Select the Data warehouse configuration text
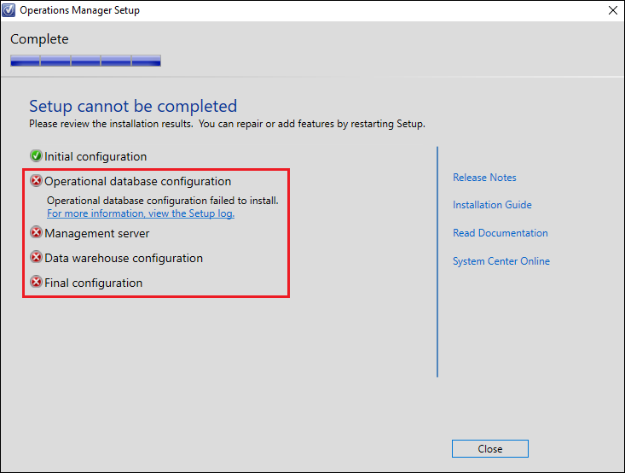Screen dimensions: 625x473 click(x=124, y=258)
